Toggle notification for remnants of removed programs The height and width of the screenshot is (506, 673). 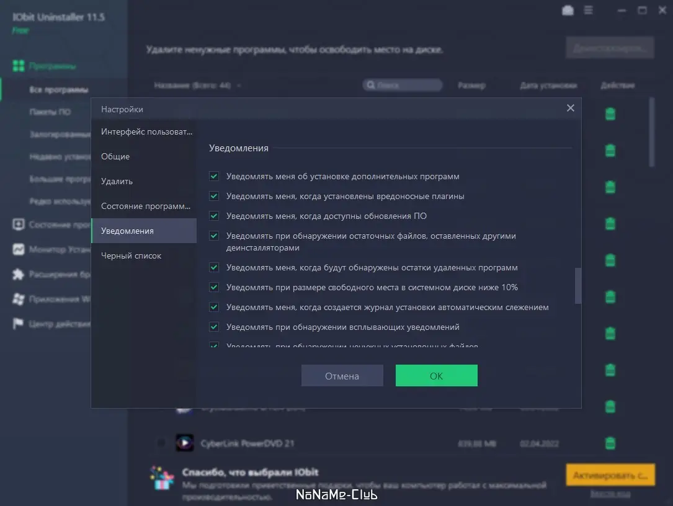[x=214, y=267]
